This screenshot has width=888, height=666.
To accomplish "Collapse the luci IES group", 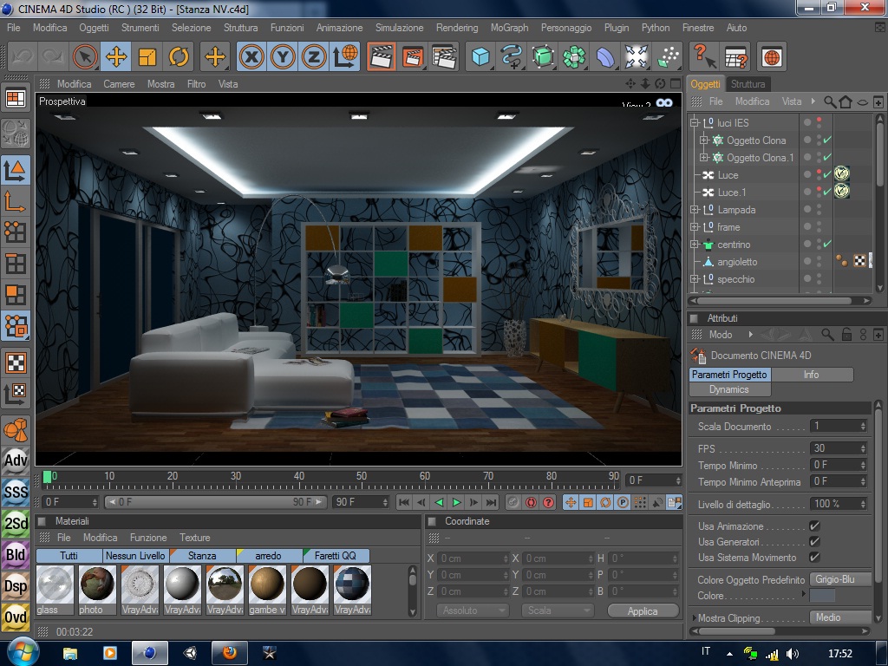I will tap(695, 123).
